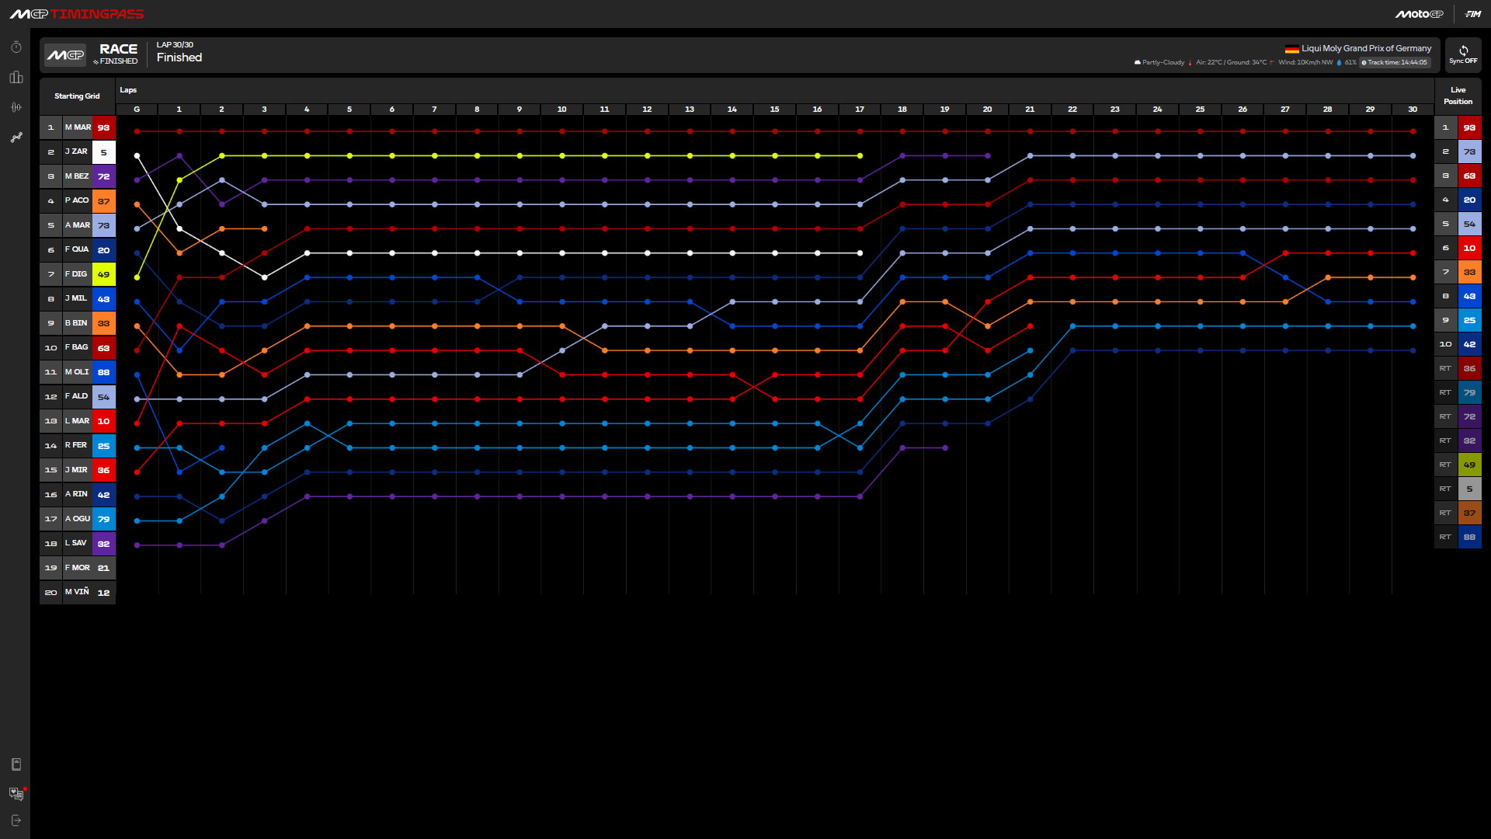This screenshot has height=839, width=1491.
Task: Click the MotoGP TimingPass logo
Action: click(76, 14)
